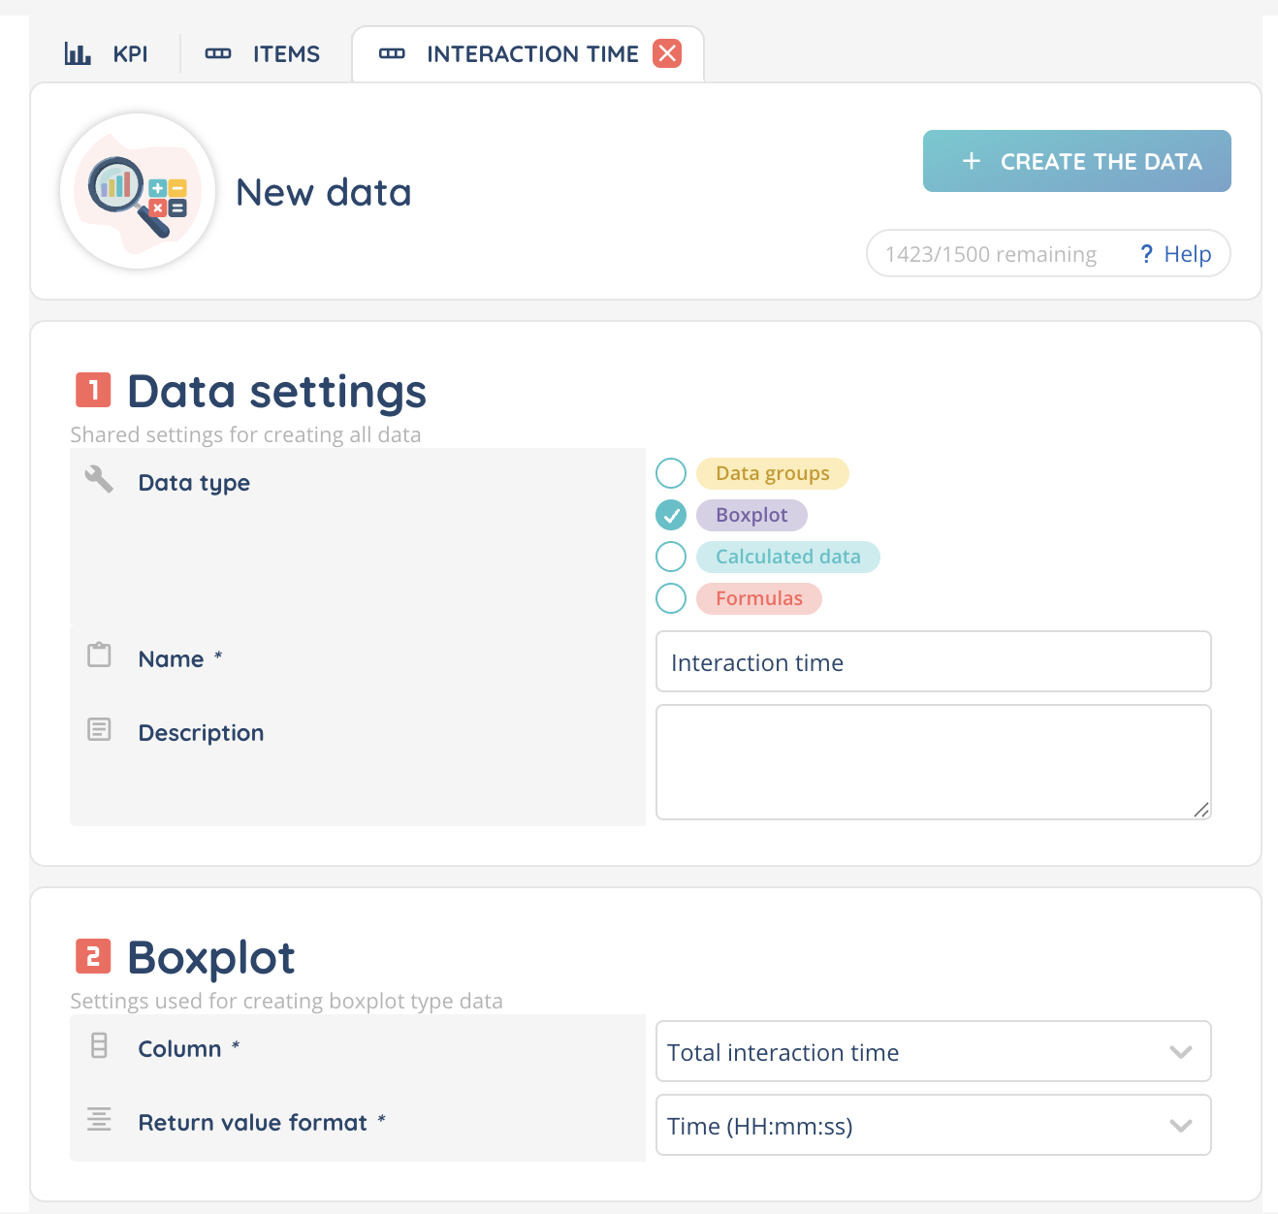Open the Return value format dropdown

pos(933,1125)
